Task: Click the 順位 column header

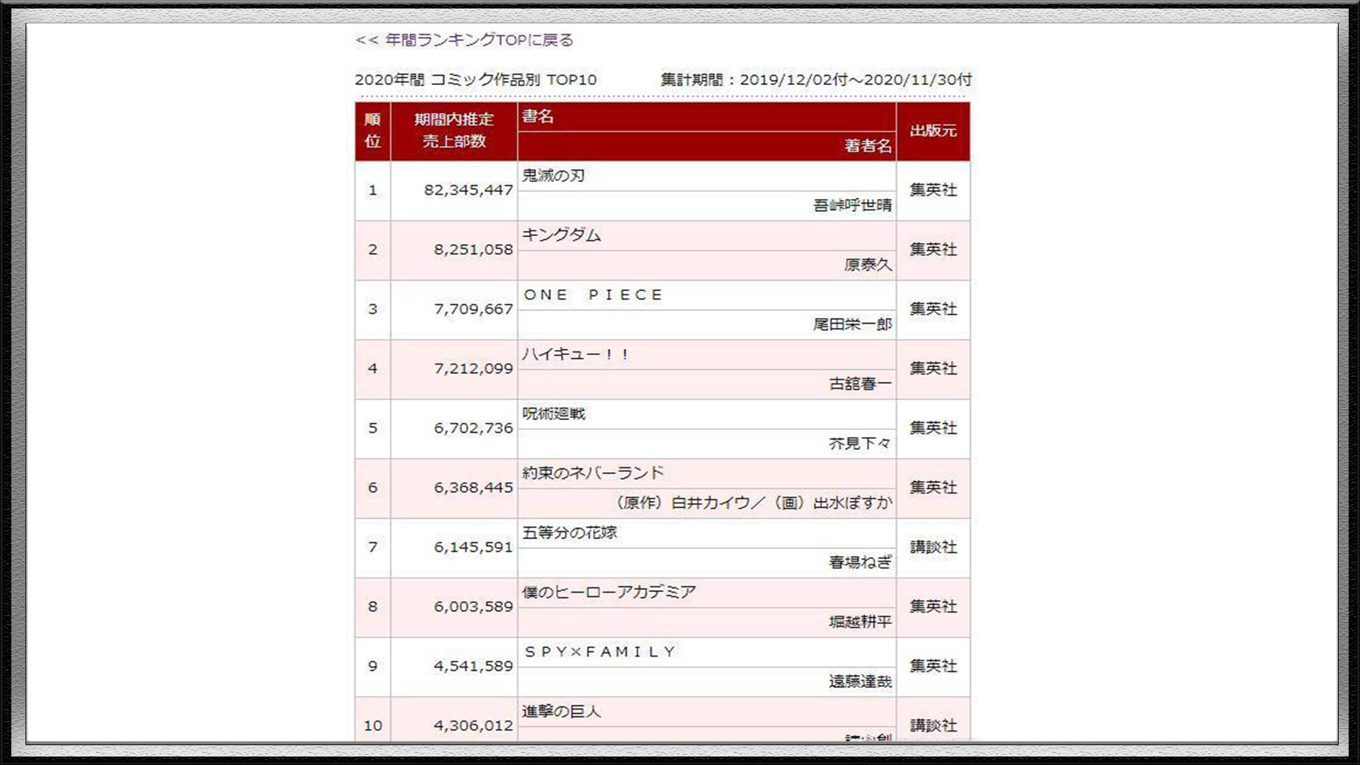Action: (x=372, y=132)
